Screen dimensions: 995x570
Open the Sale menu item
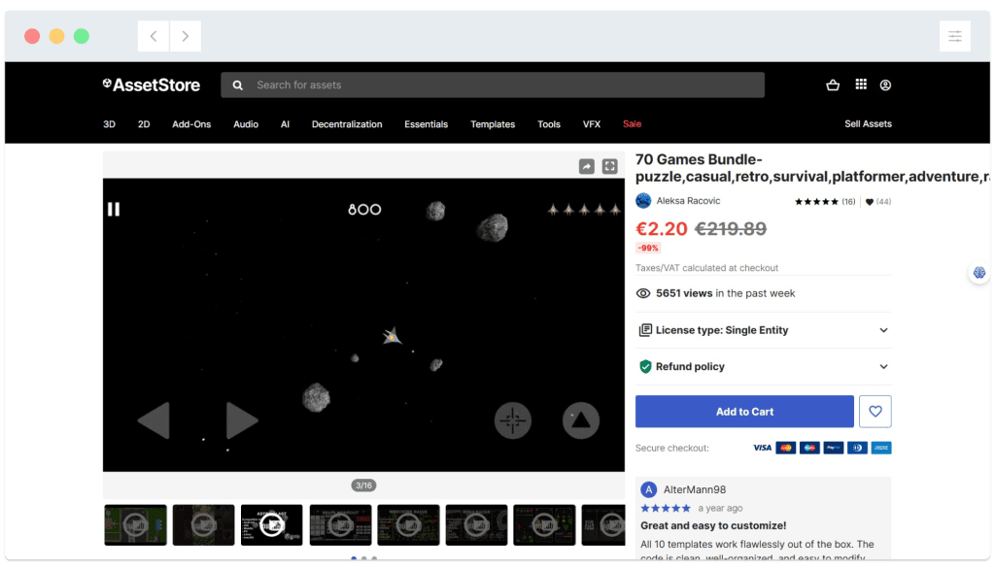pyautogui.click(x=632, y=123)
